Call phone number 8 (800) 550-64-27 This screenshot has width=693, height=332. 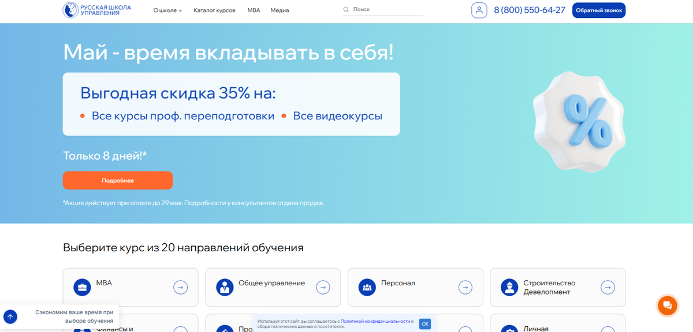coord(530,10)
